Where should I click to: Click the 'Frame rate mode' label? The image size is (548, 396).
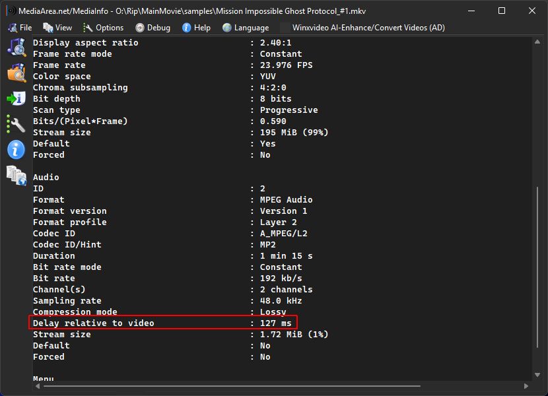point(73,54)
